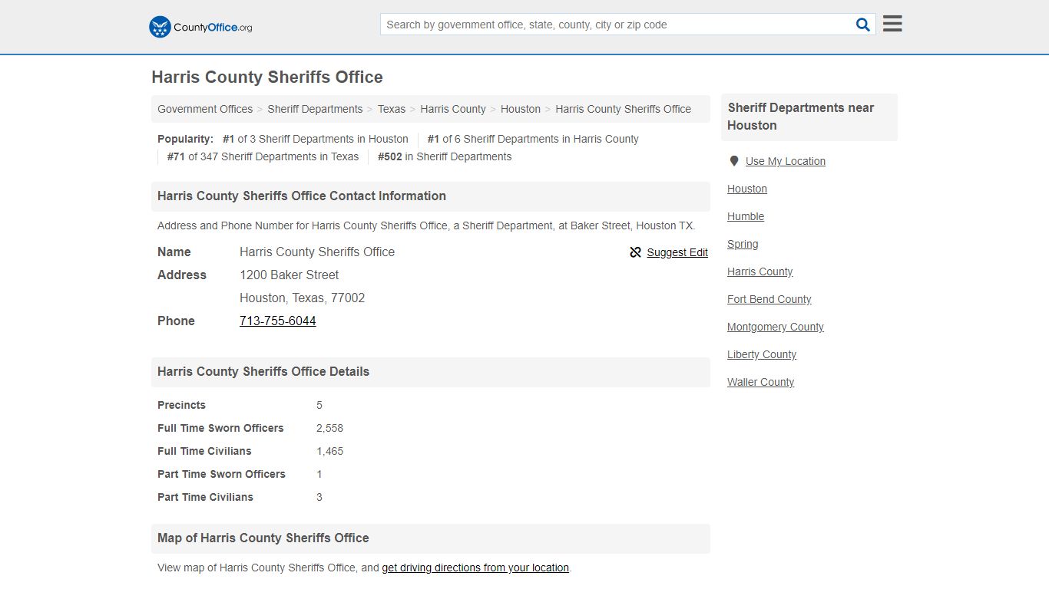Click '#502 in Sheriff Departments' text
The height and width of the screenshot is (589, 1049).
point(445,156)
